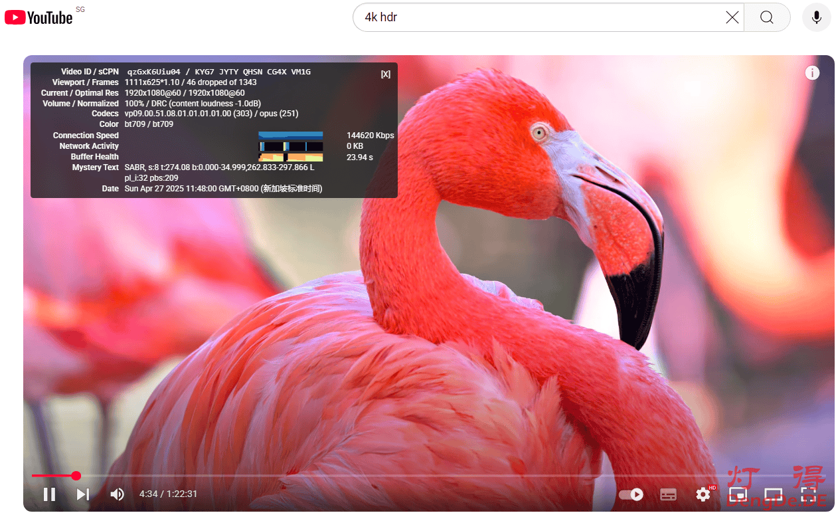
Task: Click the Video ID value in stats
Action: tap(153, 72)
